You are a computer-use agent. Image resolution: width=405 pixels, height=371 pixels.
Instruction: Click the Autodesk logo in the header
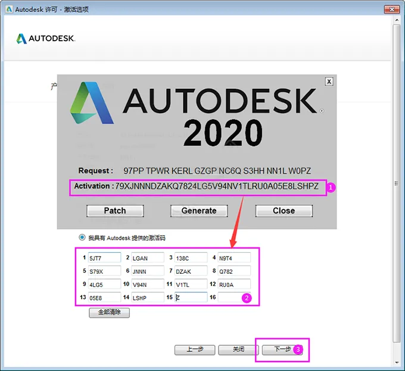(46, 39)
